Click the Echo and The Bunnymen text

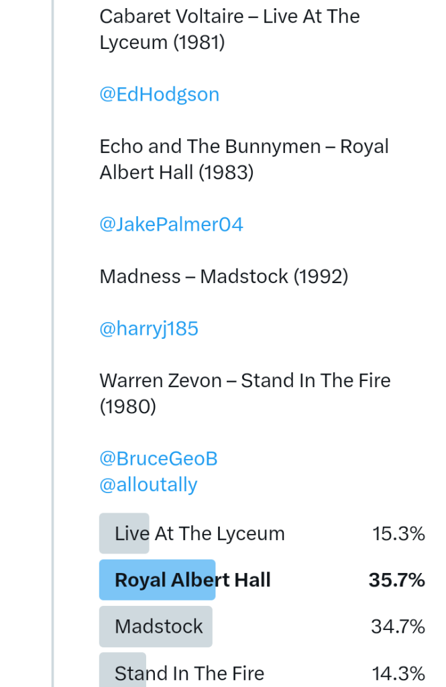244,160
